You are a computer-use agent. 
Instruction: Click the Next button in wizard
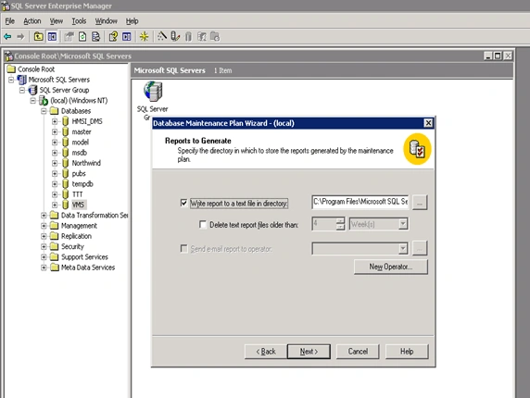click(x=309, y=352)
